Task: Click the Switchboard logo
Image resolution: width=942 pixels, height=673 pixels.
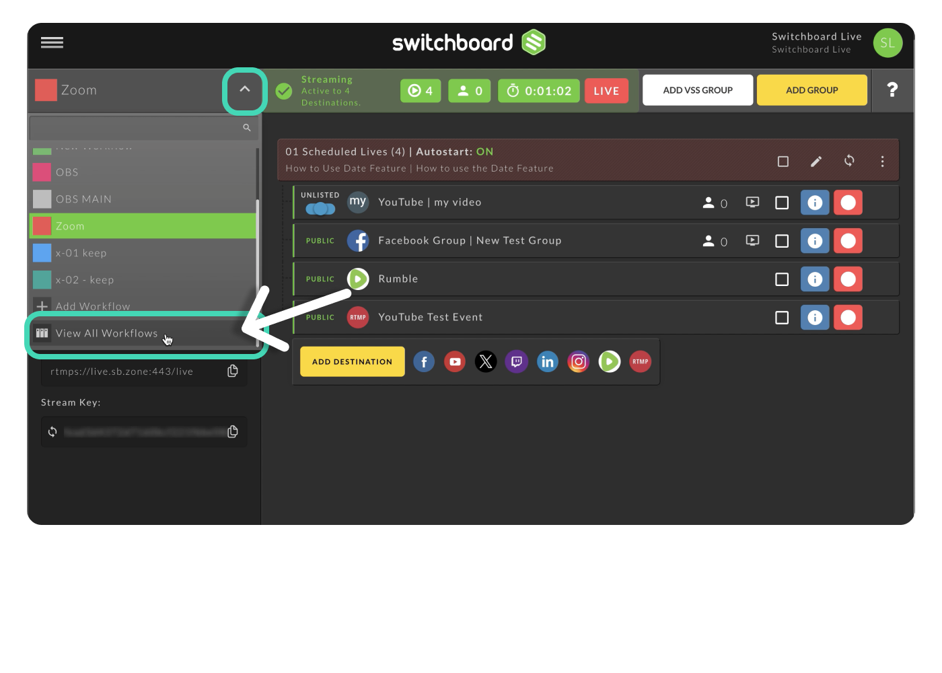Action: pyautogui.click(x=469, y=42)
